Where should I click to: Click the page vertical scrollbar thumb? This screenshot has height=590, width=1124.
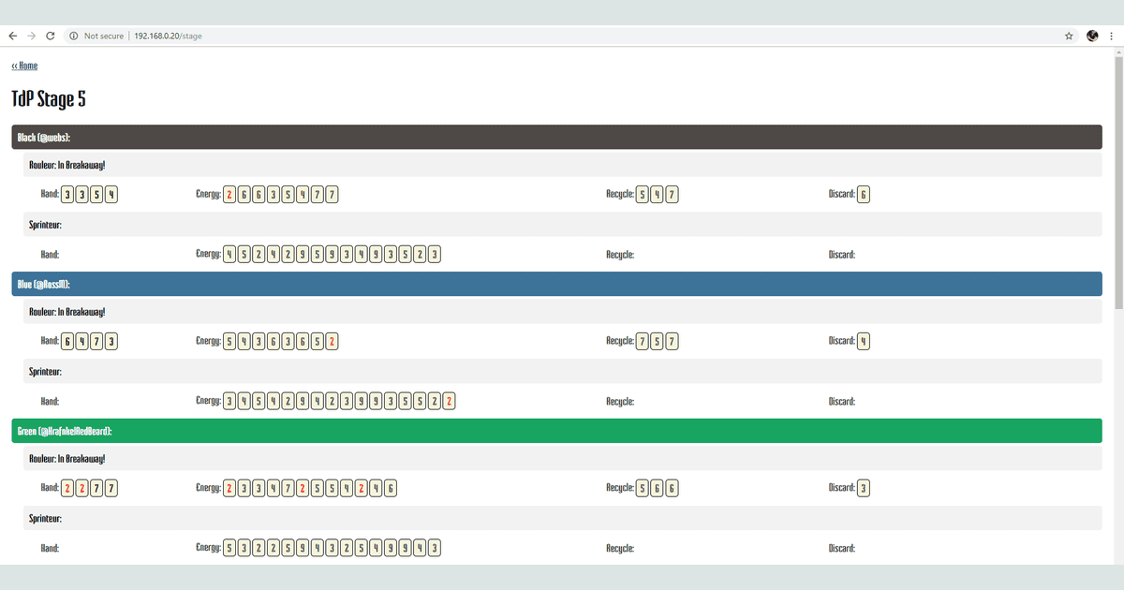point(1118,183)
